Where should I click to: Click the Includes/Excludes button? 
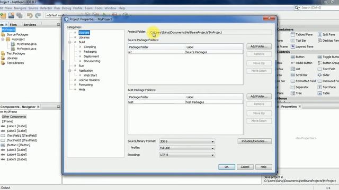255,141
